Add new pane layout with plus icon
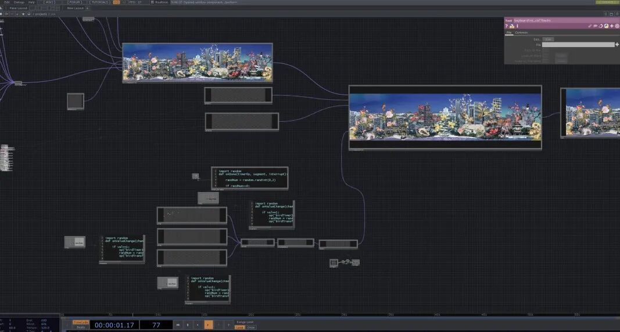The height and width of the screenshot is (332, 620). tap(87, 8)
